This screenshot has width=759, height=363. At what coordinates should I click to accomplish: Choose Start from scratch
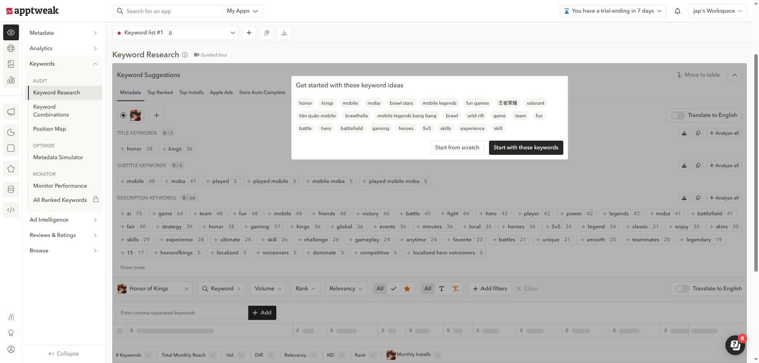pos(457,148)
